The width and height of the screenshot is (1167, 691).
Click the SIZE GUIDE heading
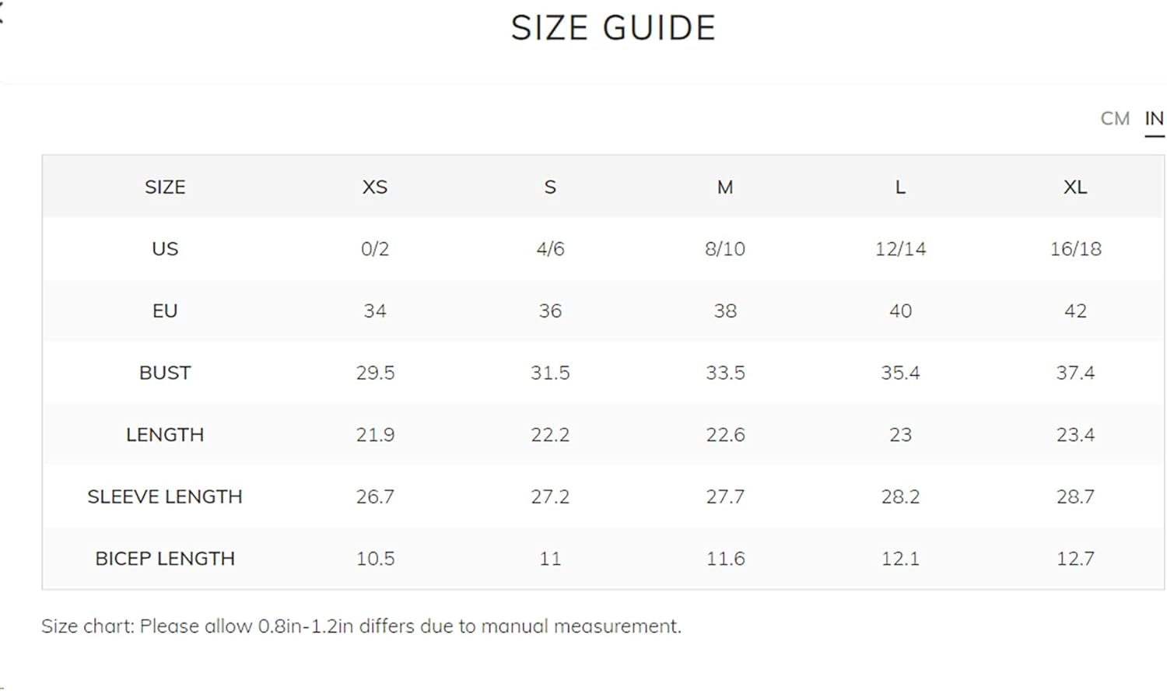(613, 29)
